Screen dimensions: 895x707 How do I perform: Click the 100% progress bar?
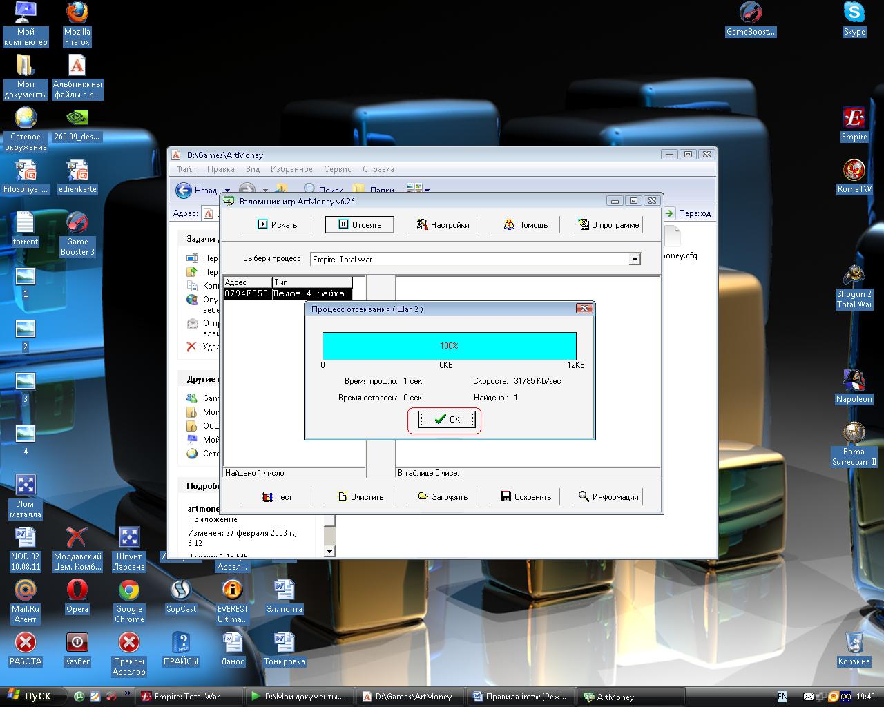click(x=449, y=345)
